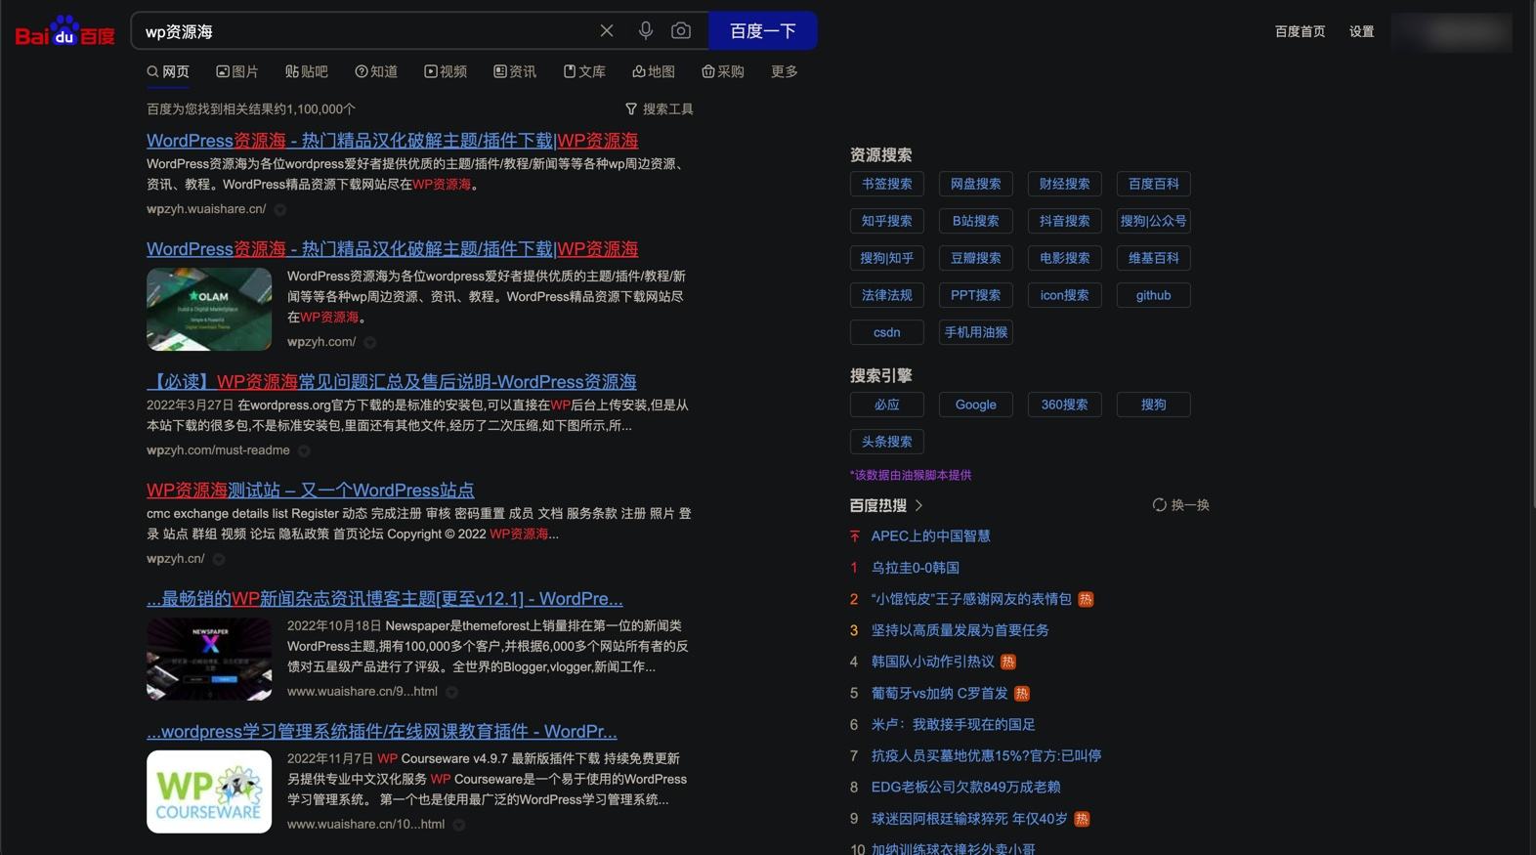Expand 百度热搜 chevron arrow
The height and width of the screenshot is (855, 1536).
click(918, 505)
